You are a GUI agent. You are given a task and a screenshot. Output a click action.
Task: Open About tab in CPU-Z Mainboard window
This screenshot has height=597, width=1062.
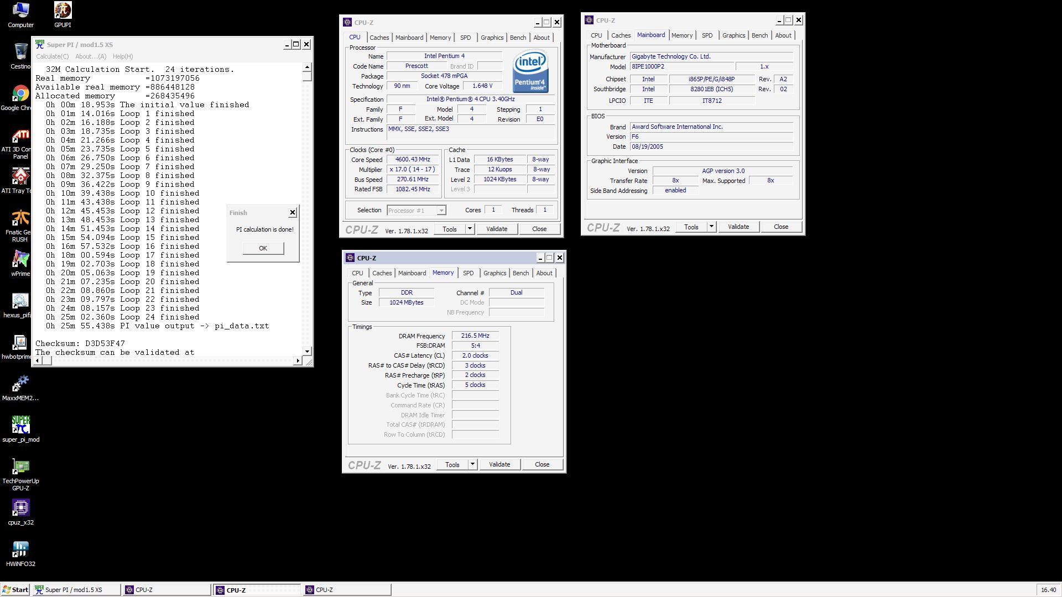(x=783, y=35)
